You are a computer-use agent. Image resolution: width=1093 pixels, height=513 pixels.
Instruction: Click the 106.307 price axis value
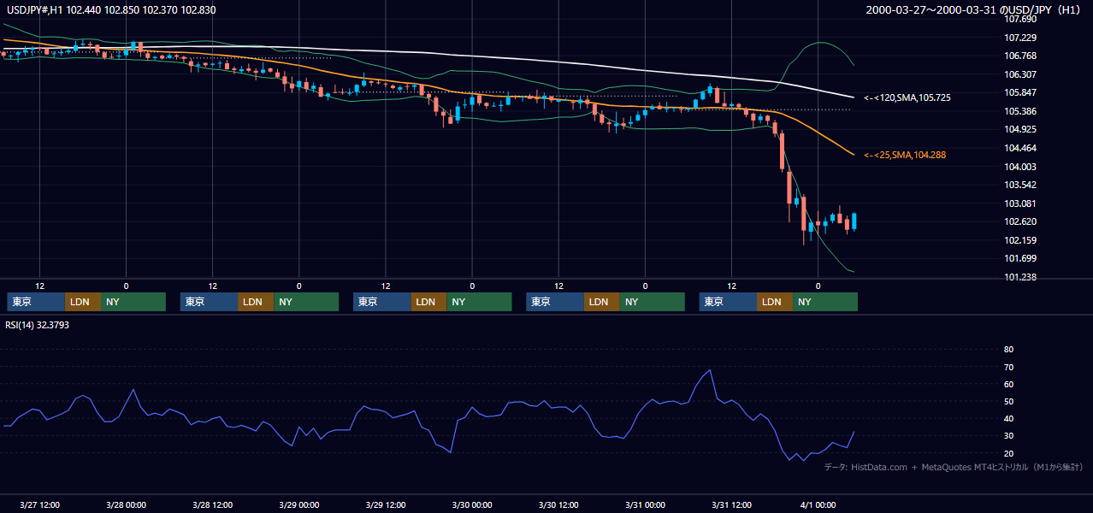tap(1019, 74)
